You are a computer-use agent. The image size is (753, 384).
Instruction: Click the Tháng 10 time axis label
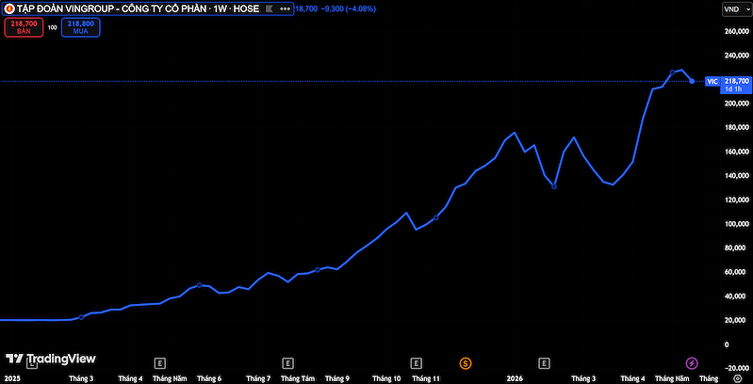click(x=386, y=378)
